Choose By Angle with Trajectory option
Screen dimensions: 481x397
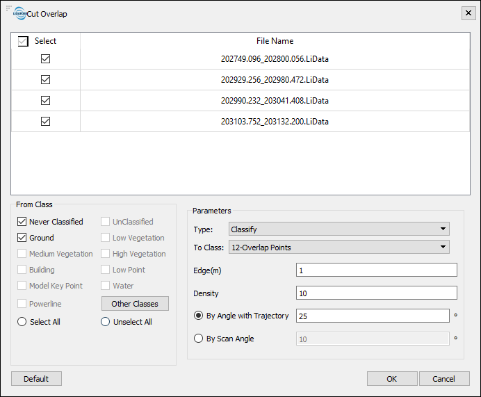(x=199, y=316)
